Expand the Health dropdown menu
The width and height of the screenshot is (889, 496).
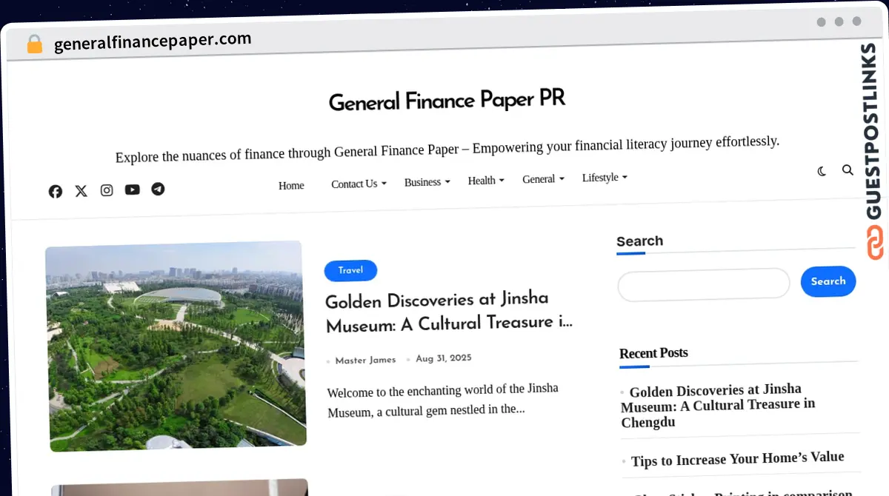pyautogui.click(x=486, y=180)
